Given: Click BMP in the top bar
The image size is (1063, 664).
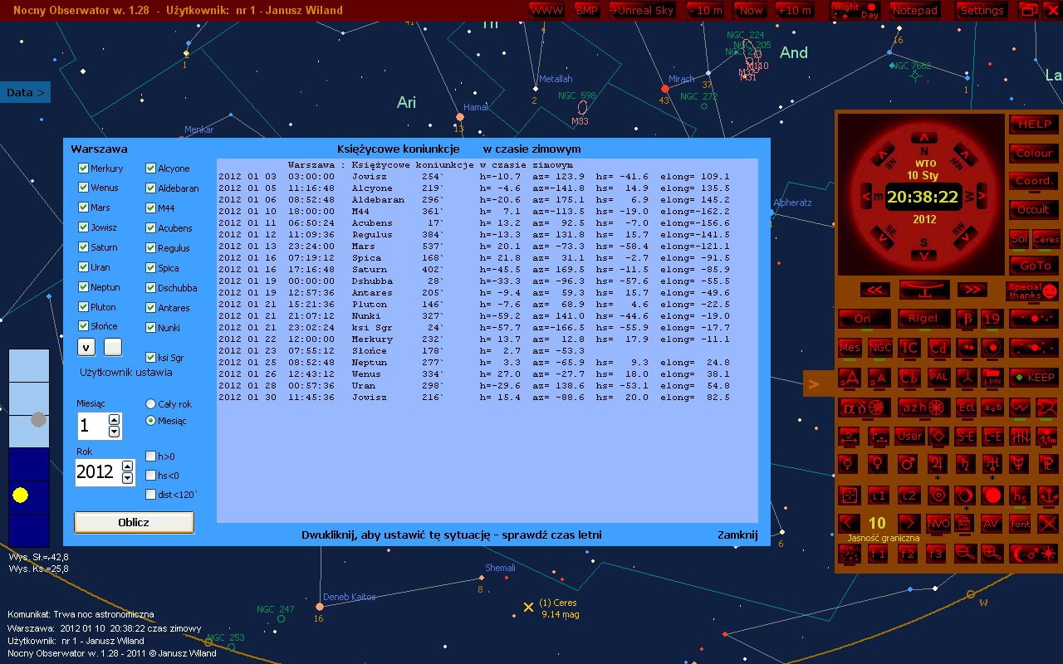Looking at the screenshot, I should [x=586, y=11].
